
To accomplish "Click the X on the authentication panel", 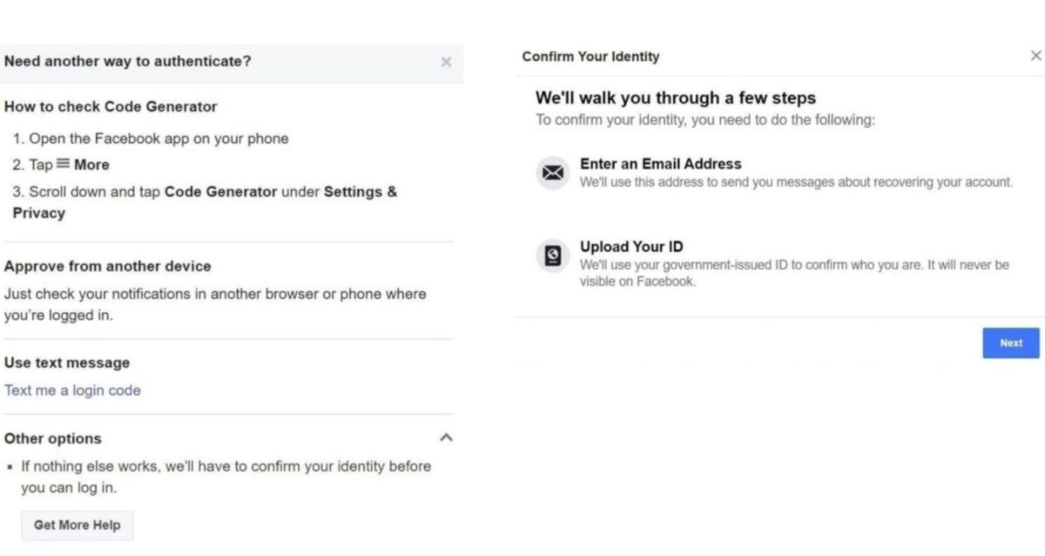I will tap(446, 62).
